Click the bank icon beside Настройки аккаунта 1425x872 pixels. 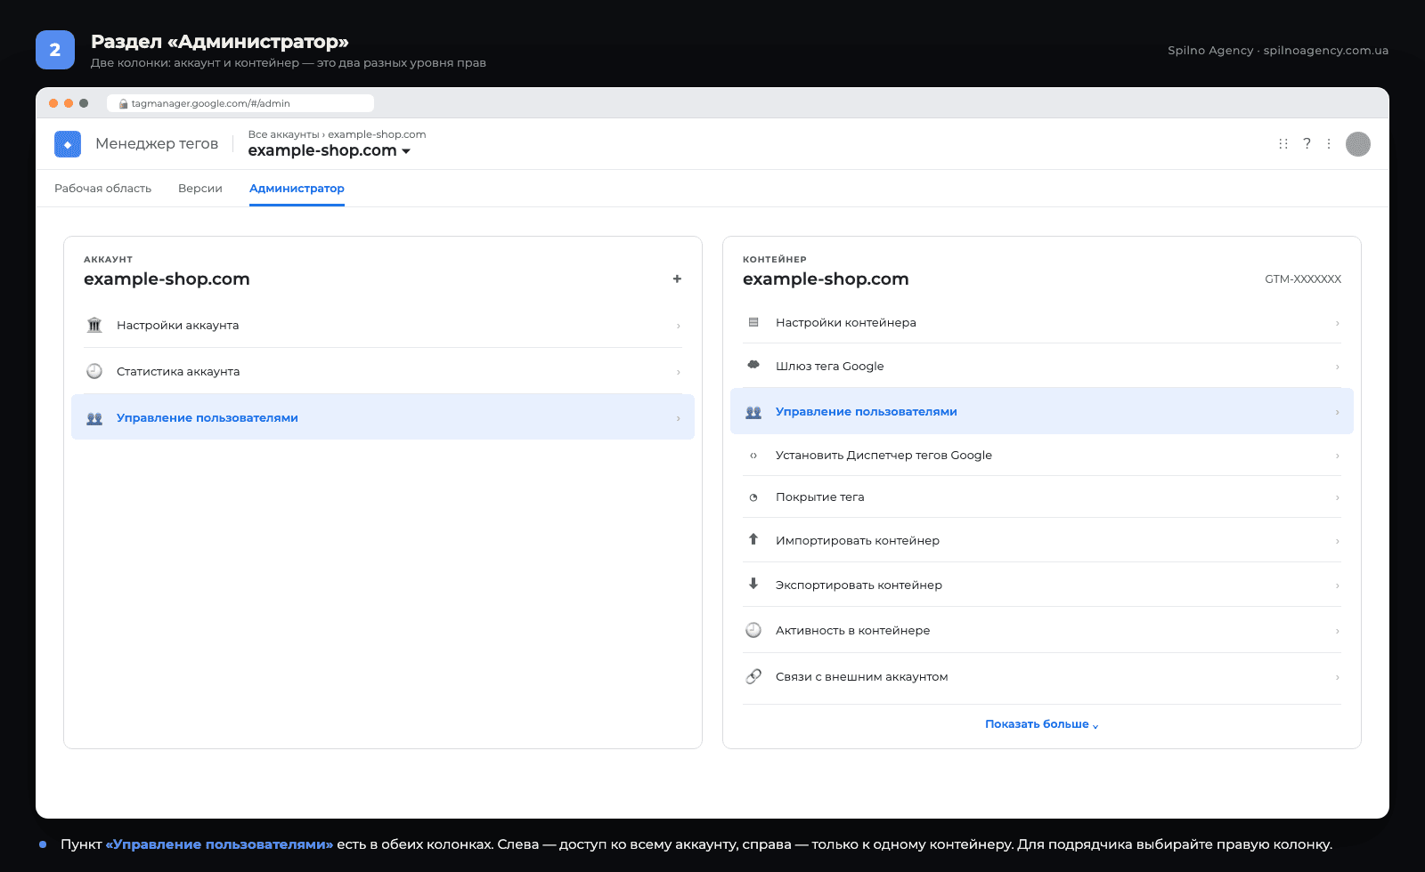[x=94, y=325]
